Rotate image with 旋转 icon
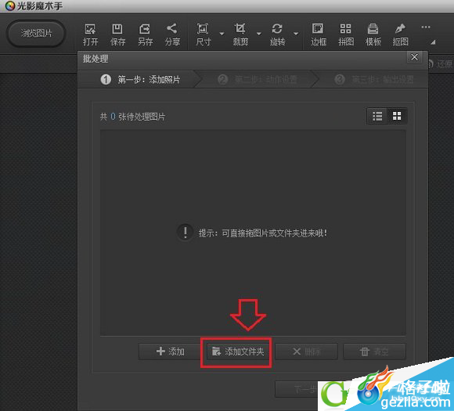454x411 pixels. click(277, 34)
